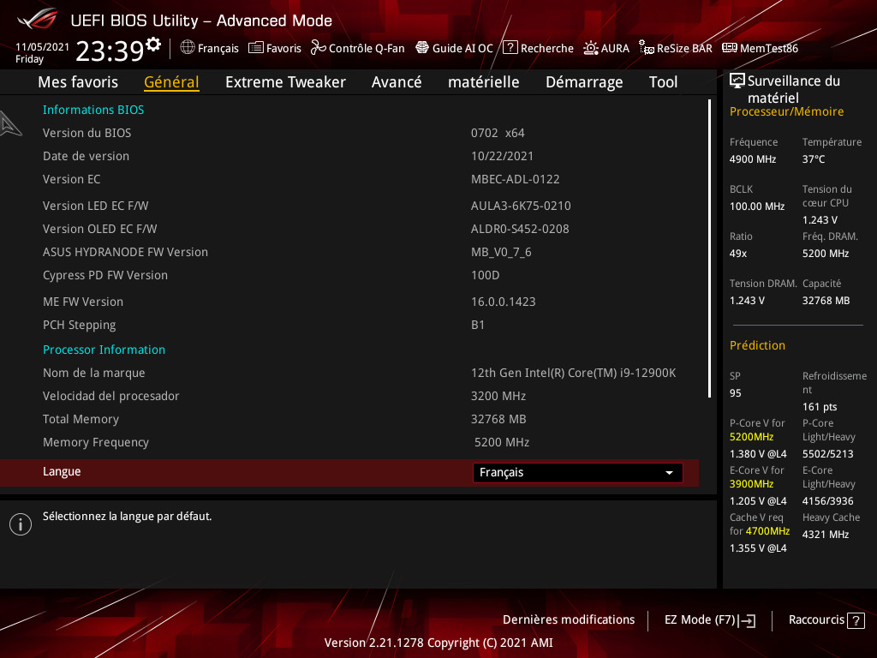Click the info circle icon
This screenshot has height=658, width=877.
[21, 524]
